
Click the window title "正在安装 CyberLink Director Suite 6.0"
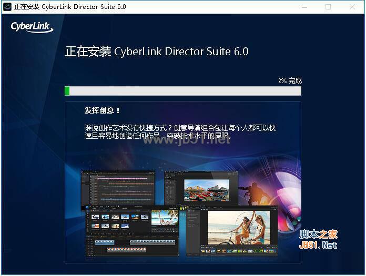(x=70, y=7)
